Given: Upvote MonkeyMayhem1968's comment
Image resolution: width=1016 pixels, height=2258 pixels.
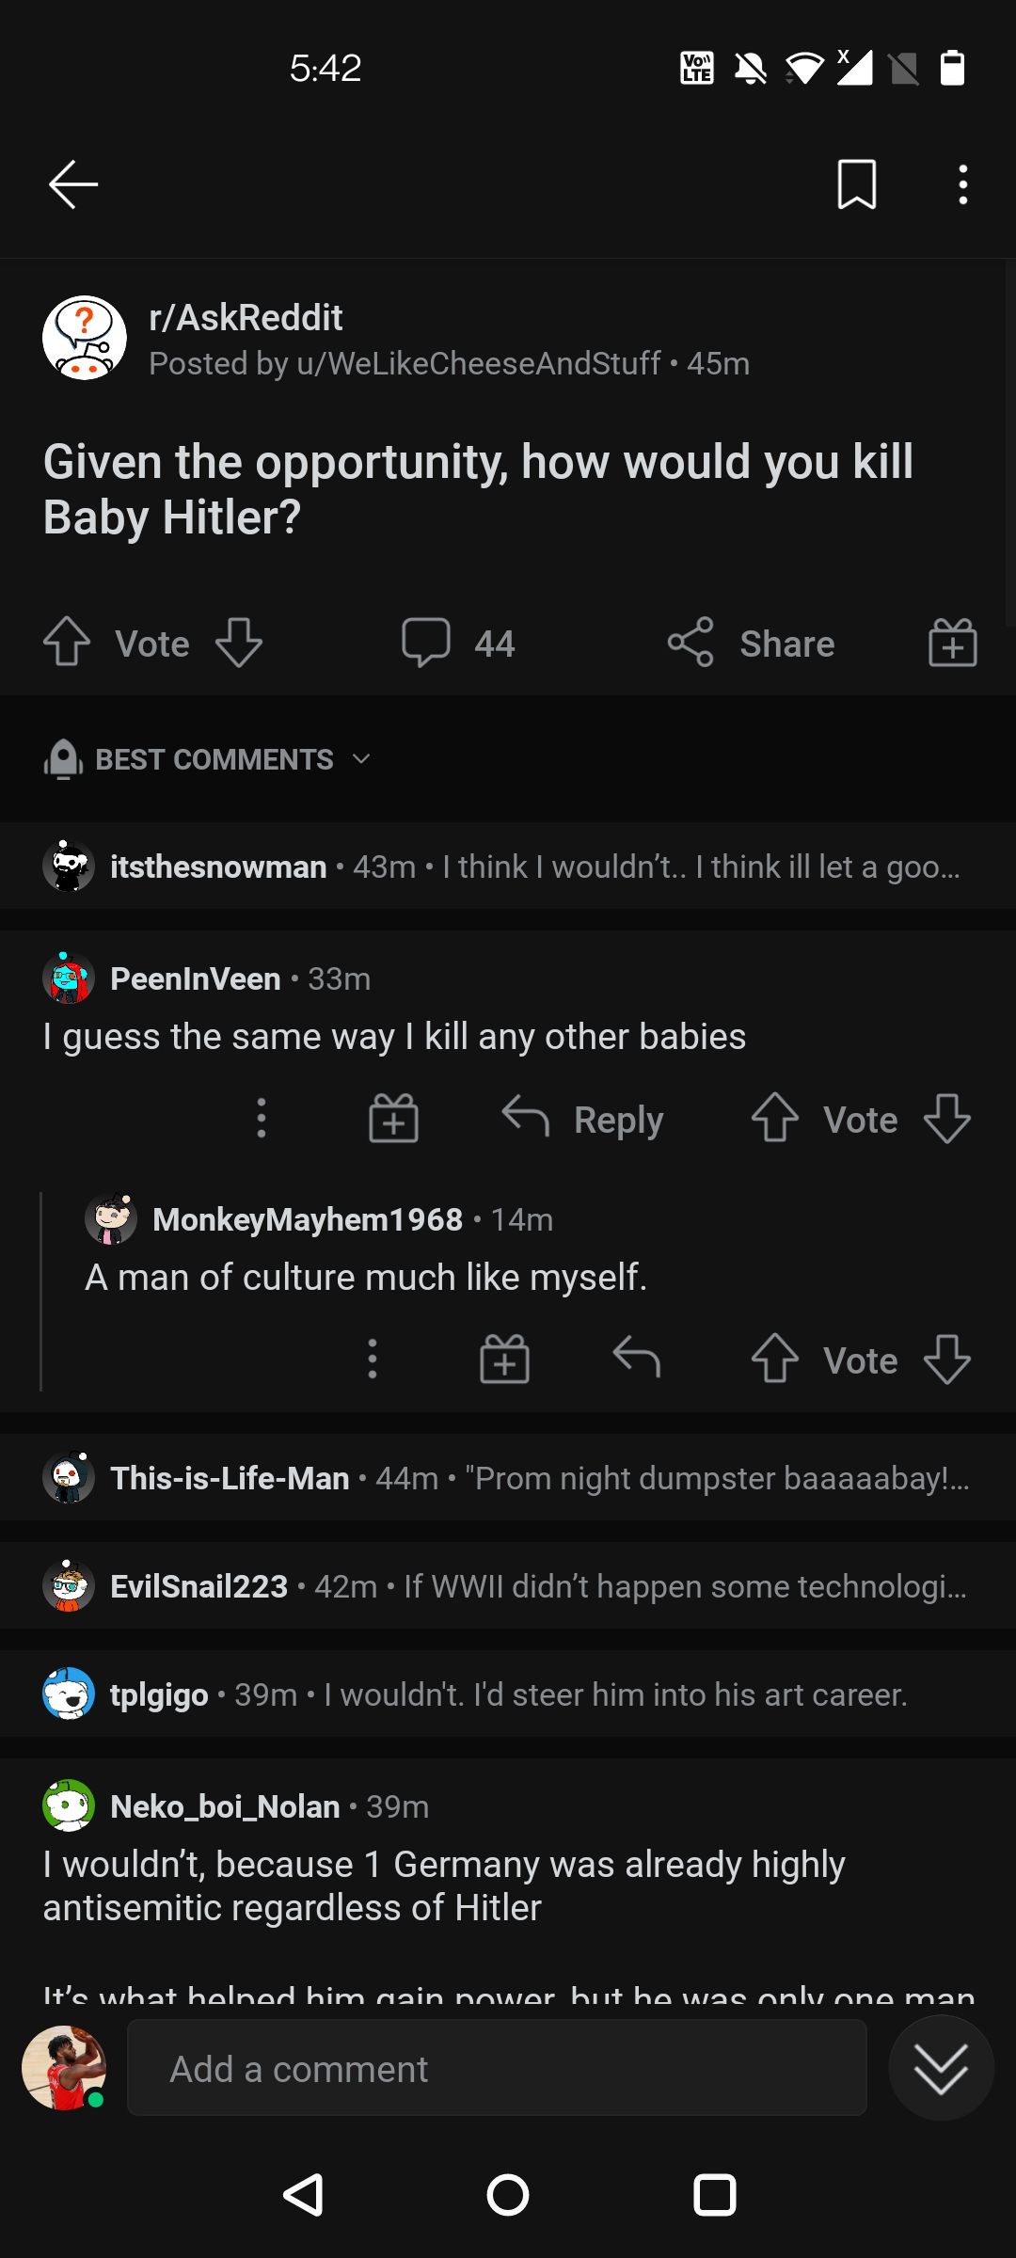Looking at the screenshot, I should pos(774,1359).
